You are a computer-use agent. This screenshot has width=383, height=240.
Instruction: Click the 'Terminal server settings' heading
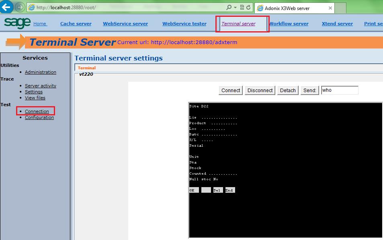[x=119, y=58]
